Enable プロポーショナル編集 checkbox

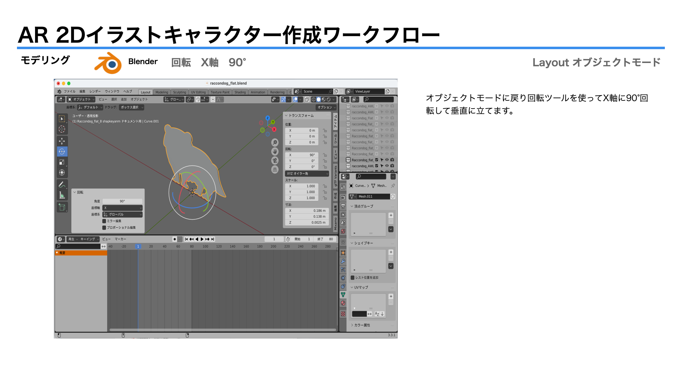pyautogui.click(x=104, y=228)
